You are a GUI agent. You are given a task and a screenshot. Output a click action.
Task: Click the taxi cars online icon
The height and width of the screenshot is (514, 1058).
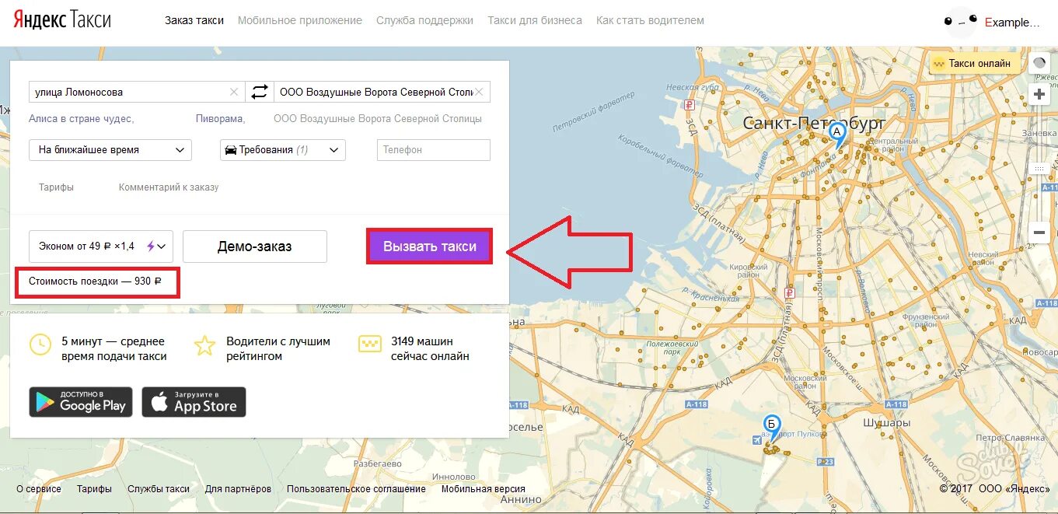coord(369,344)
